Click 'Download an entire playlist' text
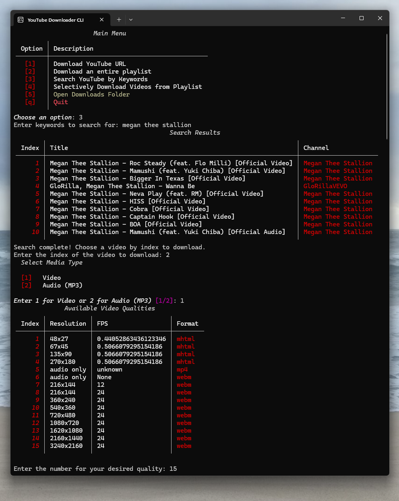This screenshot has width=399, height=501. (102, 72)
